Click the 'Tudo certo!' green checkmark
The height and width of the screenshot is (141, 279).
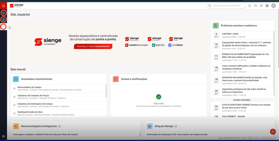coord(159,97)
